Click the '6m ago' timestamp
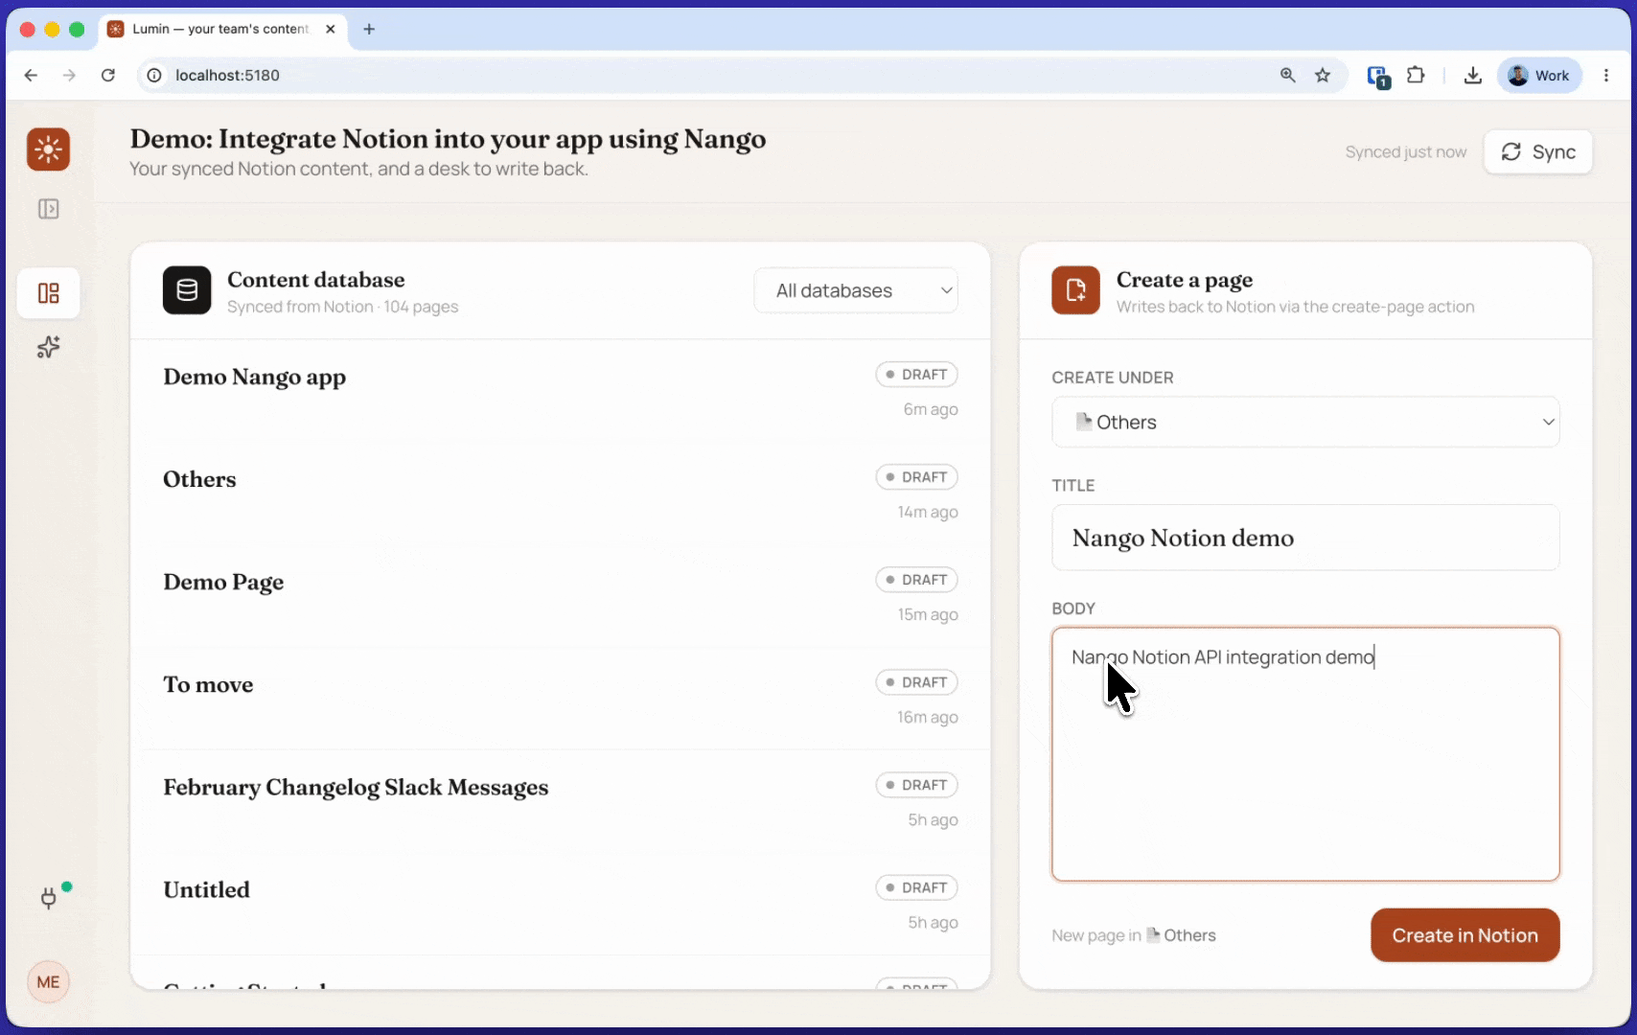 click(x=931, y=409)
